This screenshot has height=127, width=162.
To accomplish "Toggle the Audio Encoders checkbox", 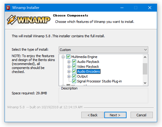I will (74, 71).
